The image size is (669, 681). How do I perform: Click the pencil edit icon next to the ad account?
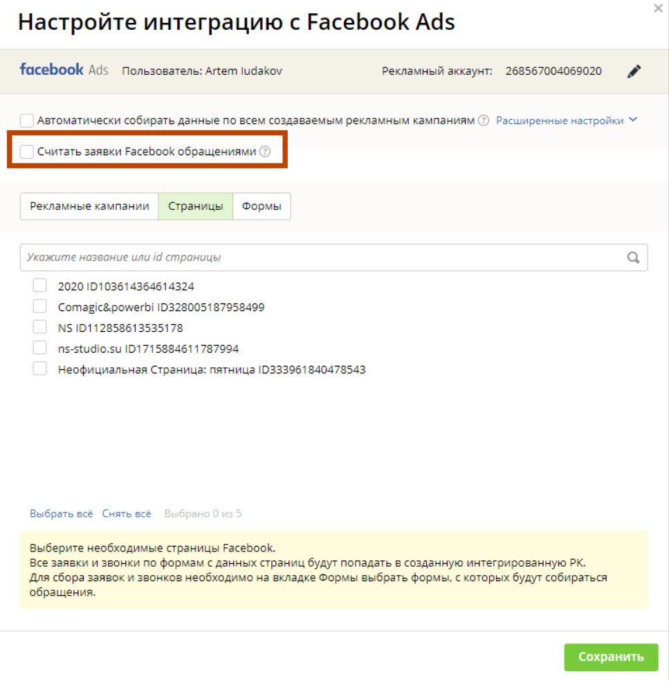point(634,71)
